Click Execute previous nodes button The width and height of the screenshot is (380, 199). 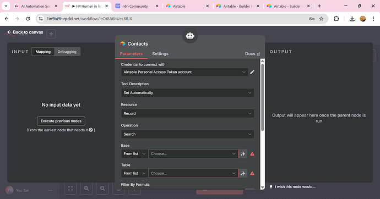click(61, 121)
